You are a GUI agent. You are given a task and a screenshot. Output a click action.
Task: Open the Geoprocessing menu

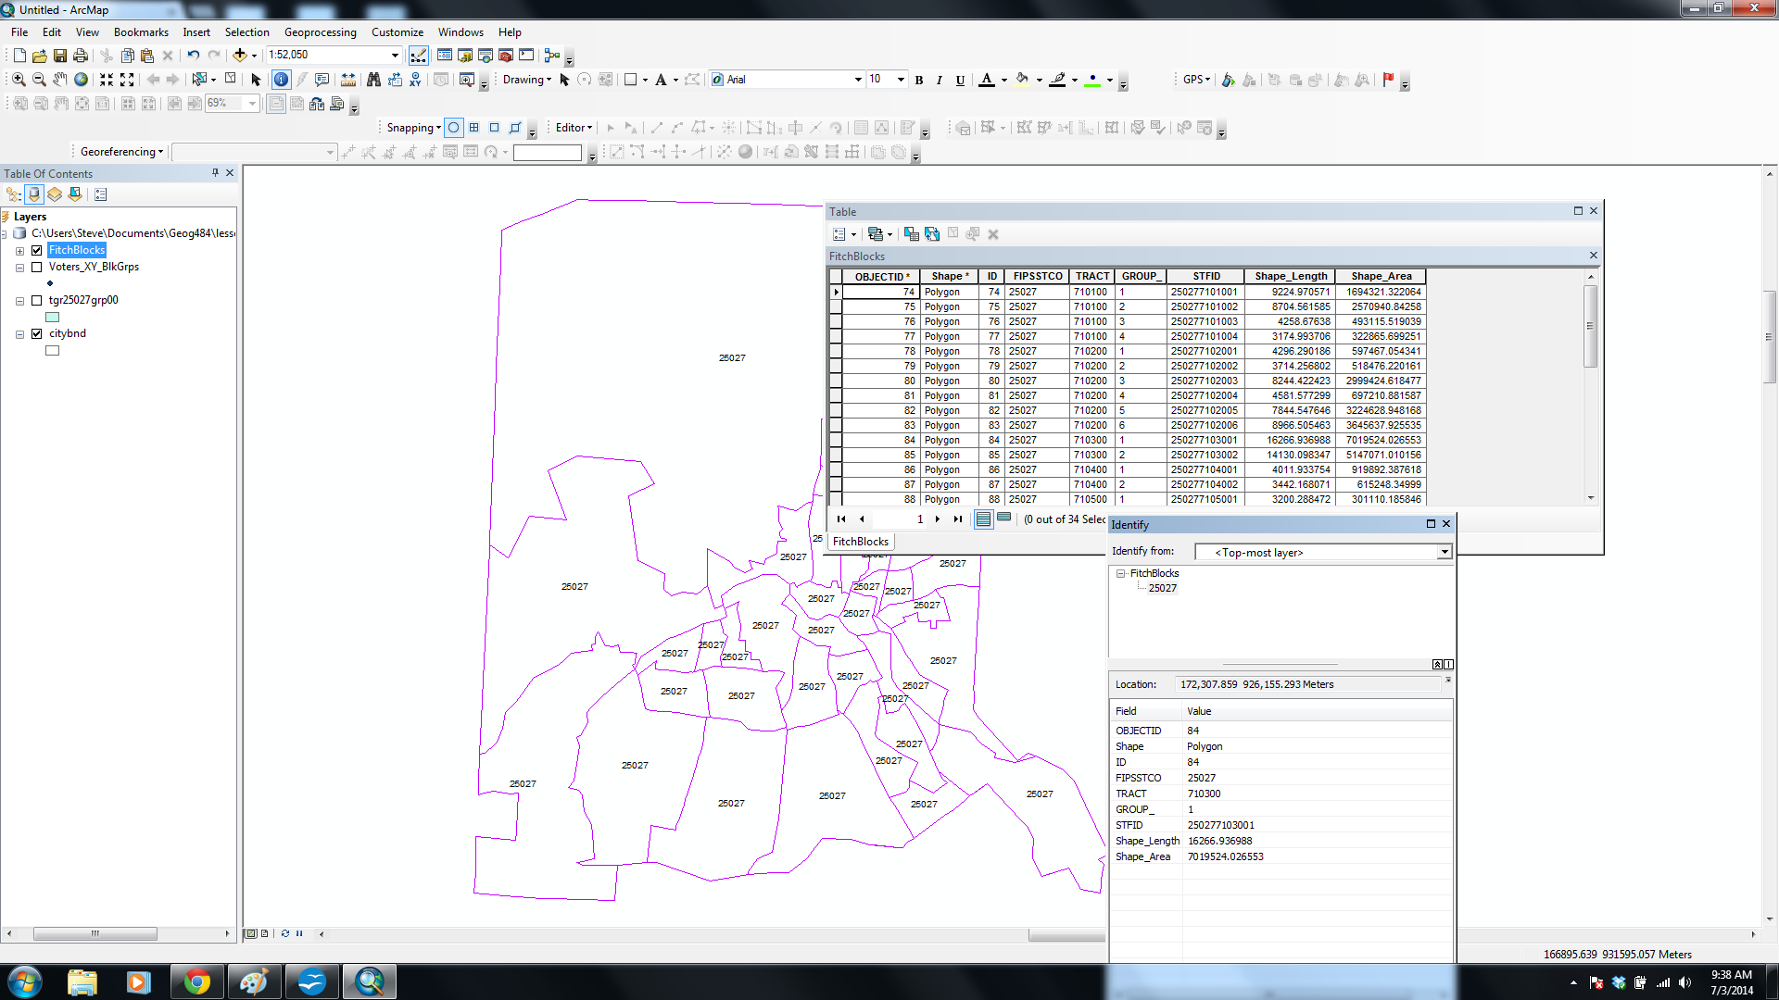(320, 32)
